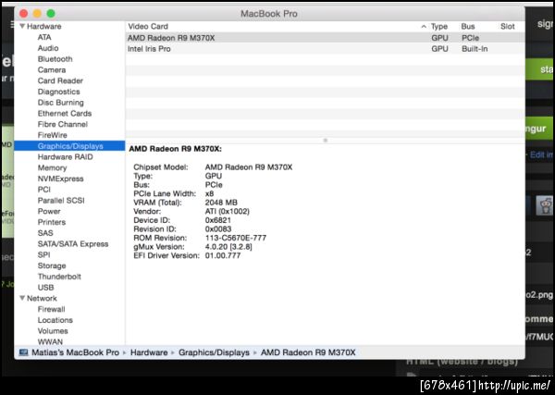Close the MacBook Pro window
The image size is (555, 395).
click(23, 14)
